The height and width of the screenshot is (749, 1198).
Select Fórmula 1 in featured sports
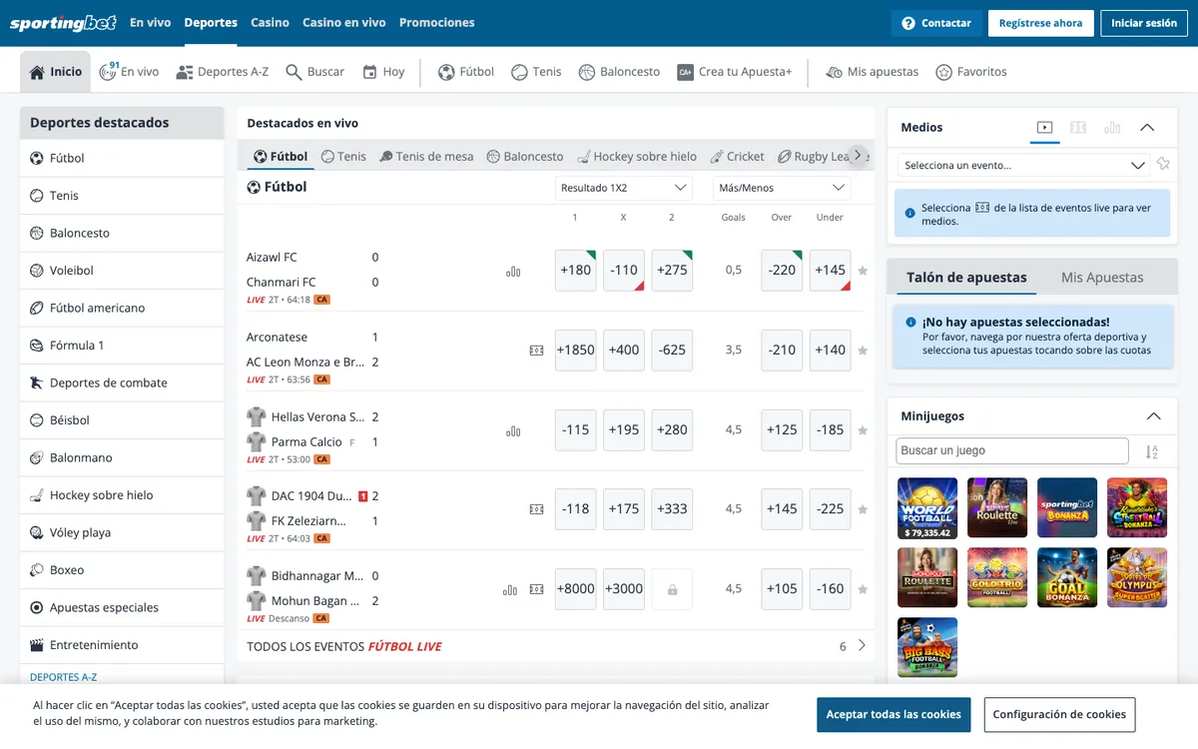click(122, 346)
